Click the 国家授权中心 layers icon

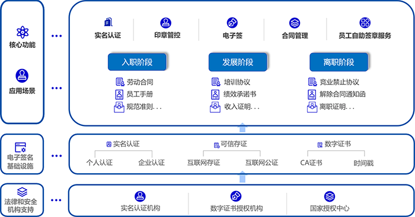tap(330, 196)
